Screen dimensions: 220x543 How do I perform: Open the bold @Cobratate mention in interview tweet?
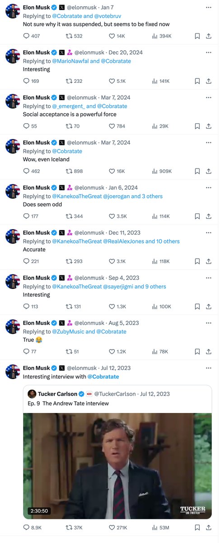pyautogui.click(x=103, y=376)
